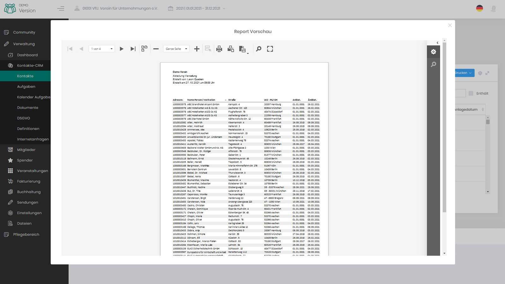This screenshot has width=505, height=284.
Task: Toggle the hamburger menu icon
Action: (x=61, y=9)
